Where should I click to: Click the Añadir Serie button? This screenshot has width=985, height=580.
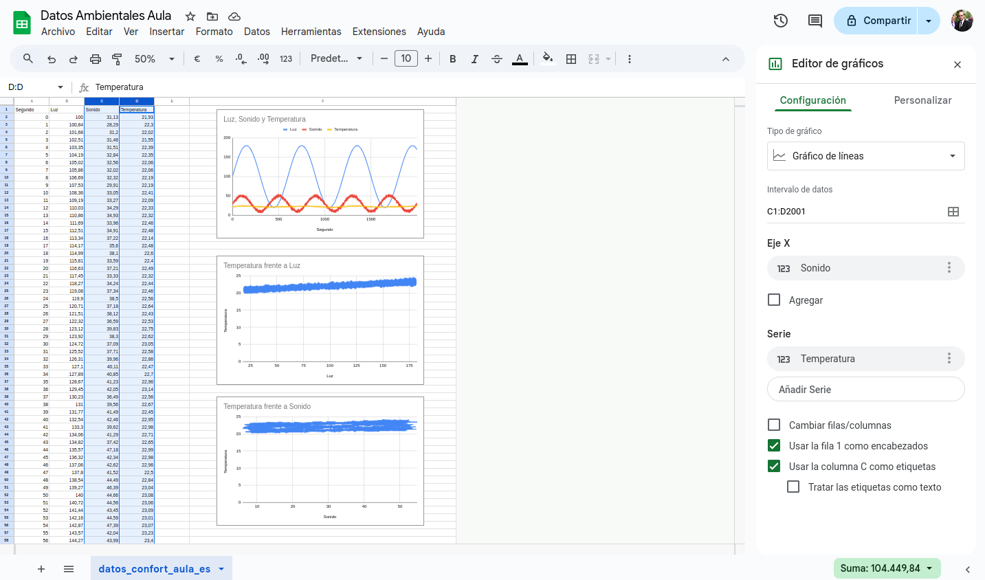pyautogui.click(x=865, y=389)
